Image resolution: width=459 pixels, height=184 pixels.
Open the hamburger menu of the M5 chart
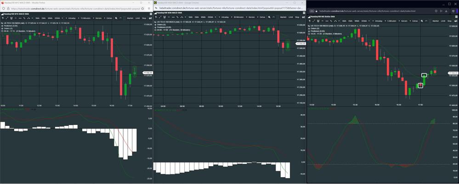coord(456,16)
